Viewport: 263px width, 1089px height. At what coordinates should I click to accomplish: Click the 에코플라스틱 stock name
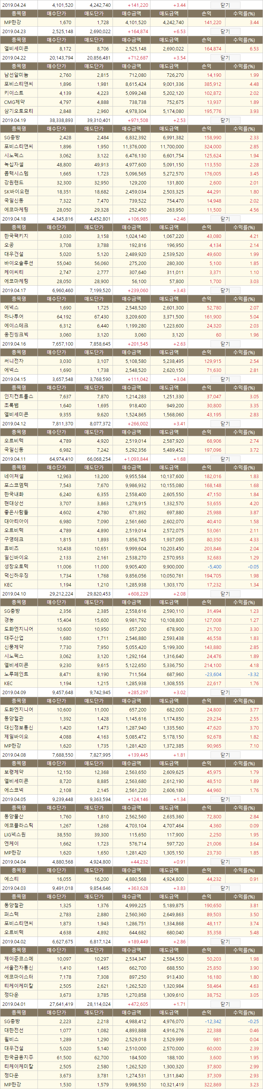click(x=18, y=826)
